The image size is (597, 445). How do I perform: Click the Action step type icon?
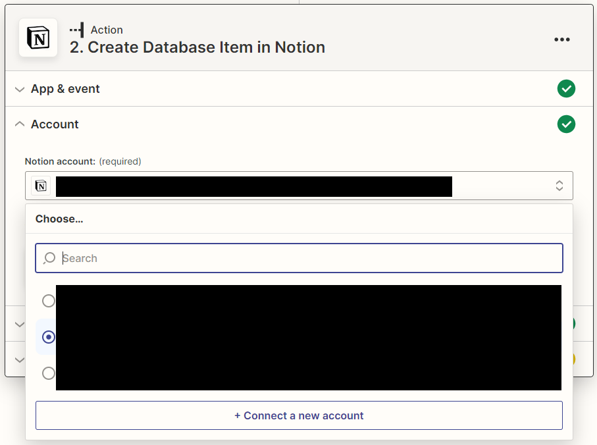(77, 30)
